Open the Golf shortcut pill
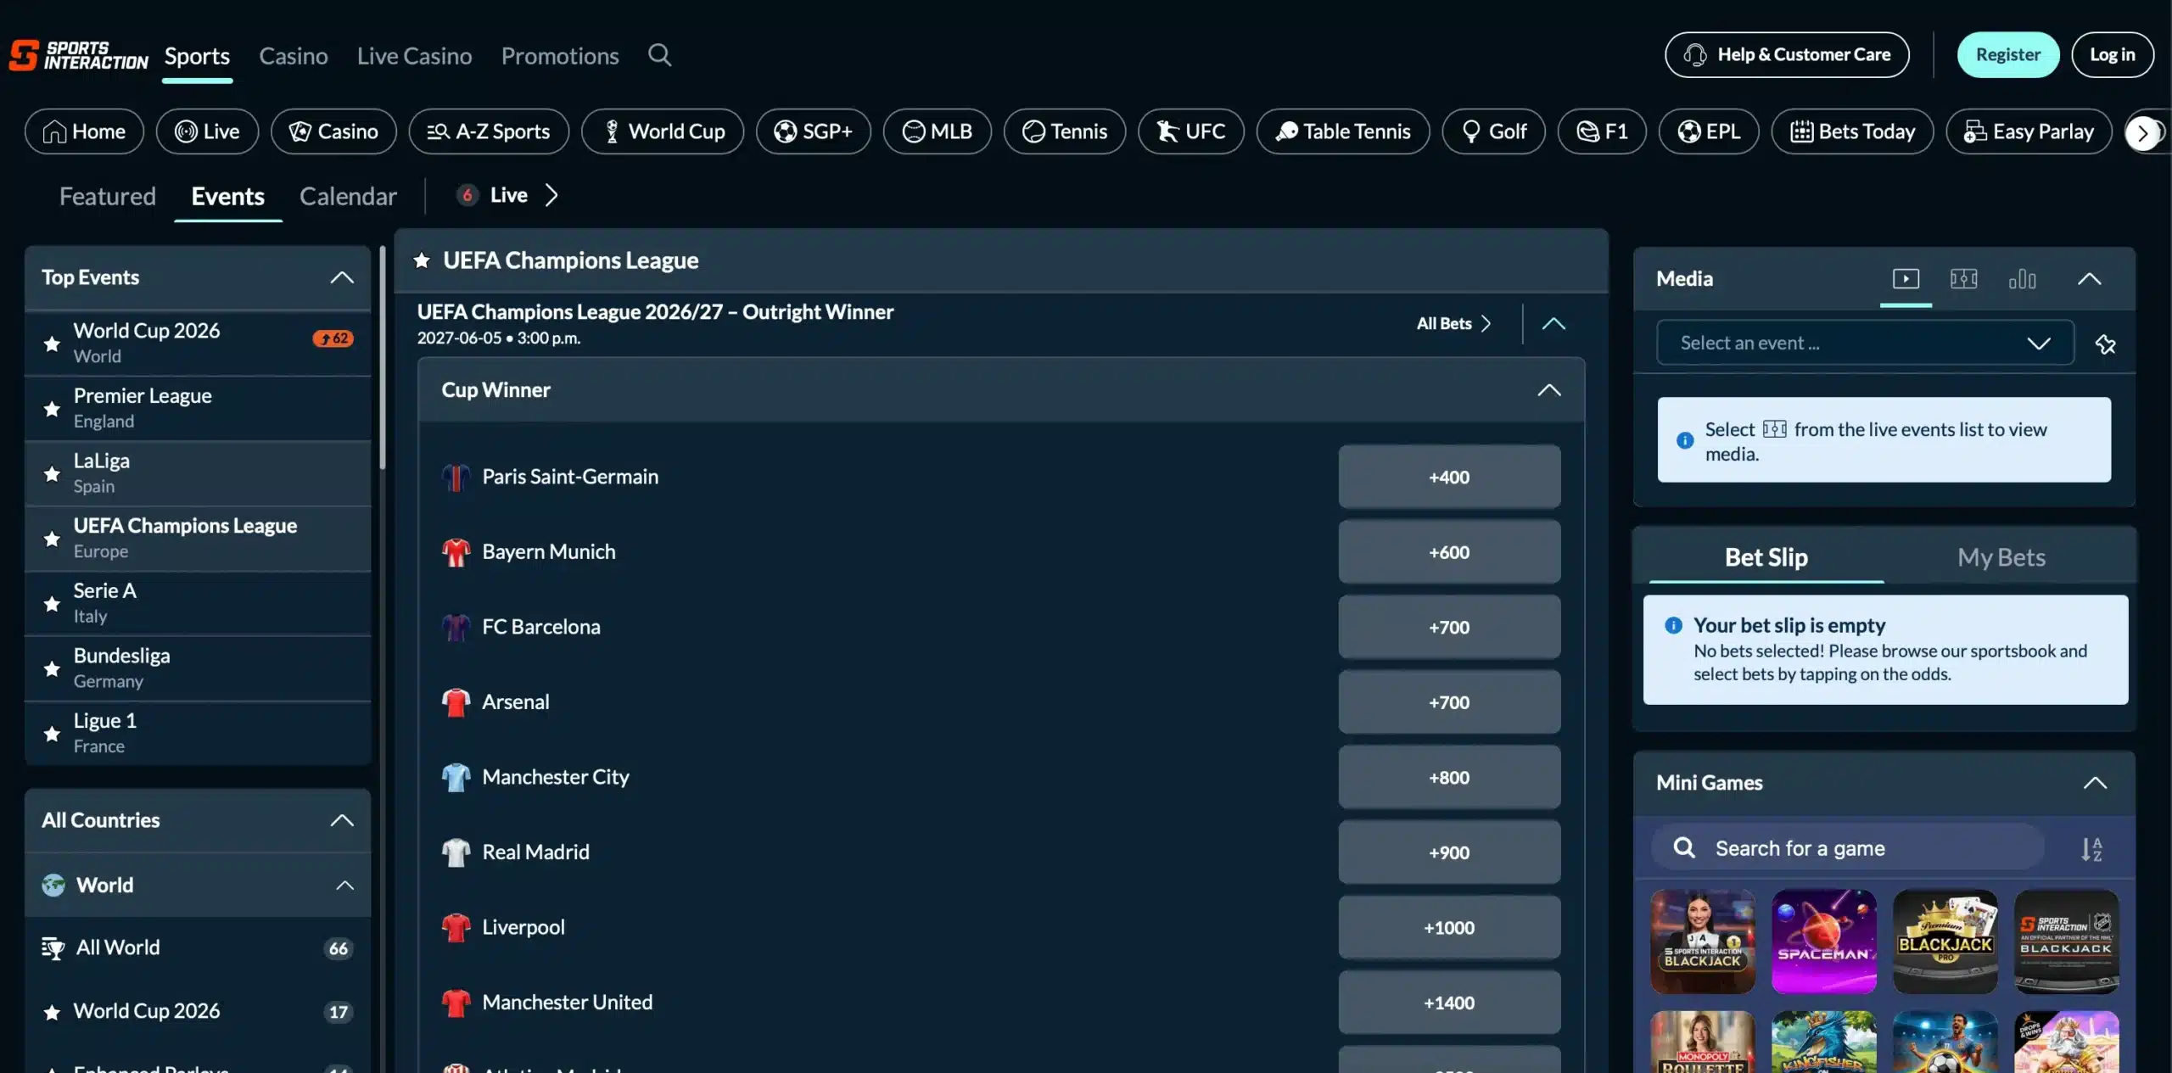Image resolution: width=2172 pixels, height=1073 pixels. coord(1494,131)
